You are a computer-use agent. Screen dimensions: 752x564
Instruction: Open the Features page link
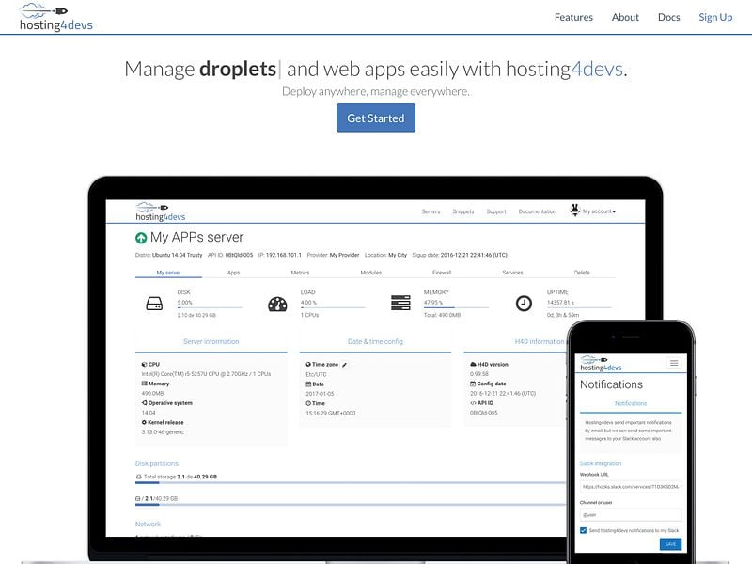point(573,17)
